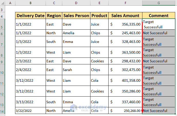The width and height of the screenshot is (177, 116).
Task: Select cell with 356,335.00 amount
Action: [x=125, y=24]
